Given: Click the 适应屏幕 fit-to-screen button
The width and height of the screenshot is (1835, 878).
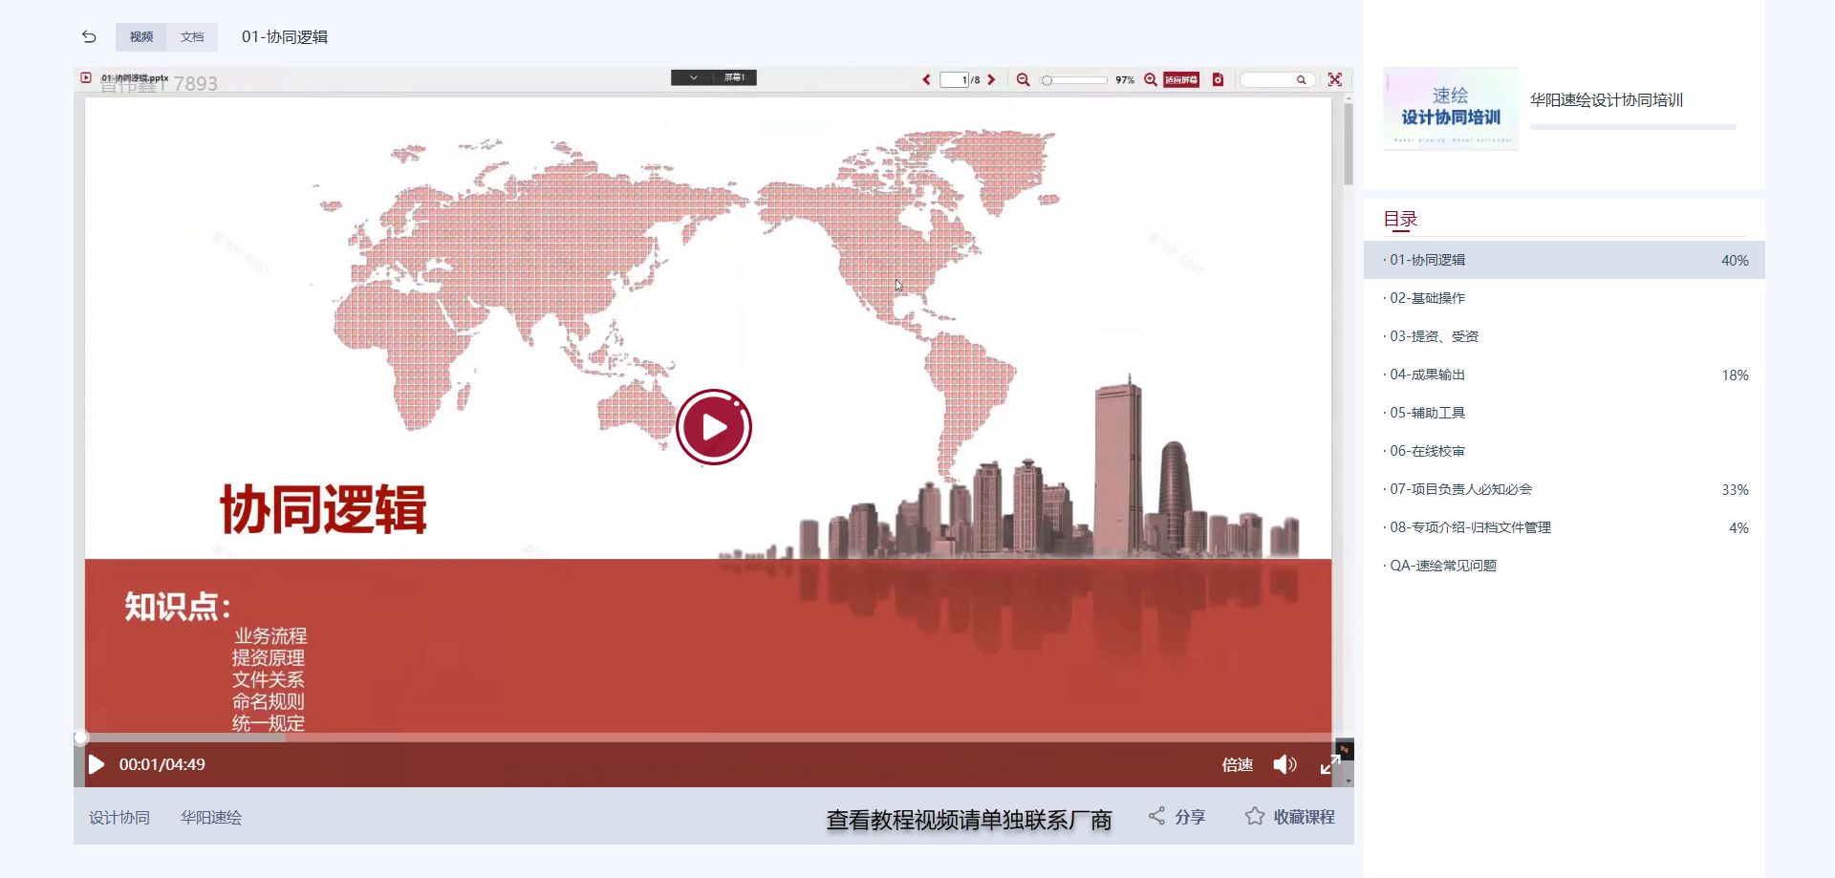Looking at the screenshot, I should pyautogui.click(x=1181, y=80).
